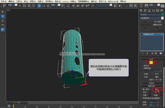
Task: Open the 修改器 menu
Action: coord(49,1)
